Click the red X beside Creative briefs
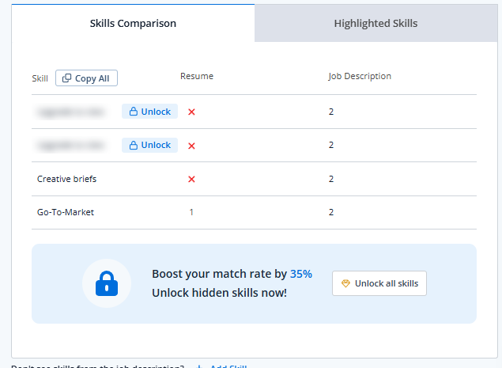Image resolution: width=502 pixels, height=368 pixels. click(x=191, y=179)
